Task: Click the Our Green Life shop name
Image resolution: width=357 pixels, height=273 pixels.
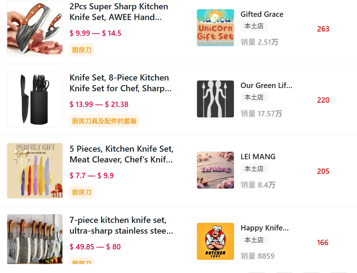Action: pos(266,86)
